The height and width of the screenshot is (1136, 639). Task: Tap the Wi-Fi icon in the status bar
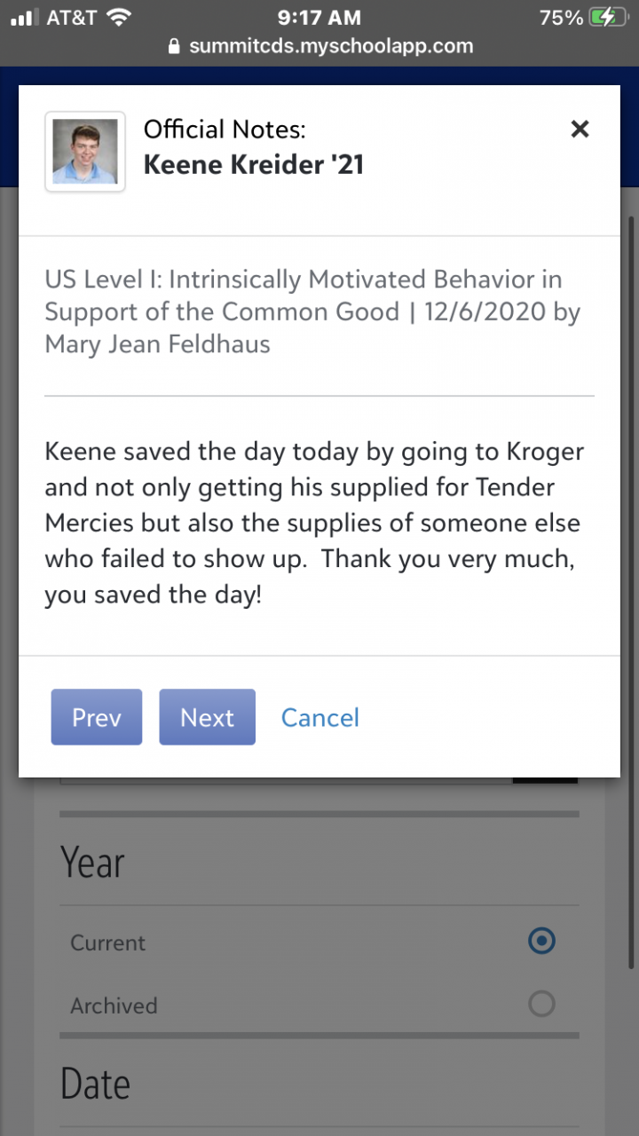click(x=117, y=17)
